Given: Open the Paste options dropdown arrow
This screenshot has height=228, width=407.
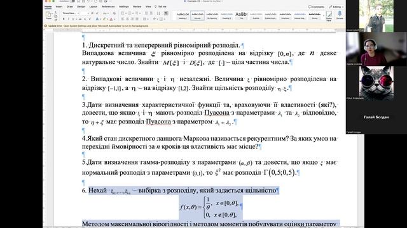Looking at the screenshot, I should click(52, 13).
